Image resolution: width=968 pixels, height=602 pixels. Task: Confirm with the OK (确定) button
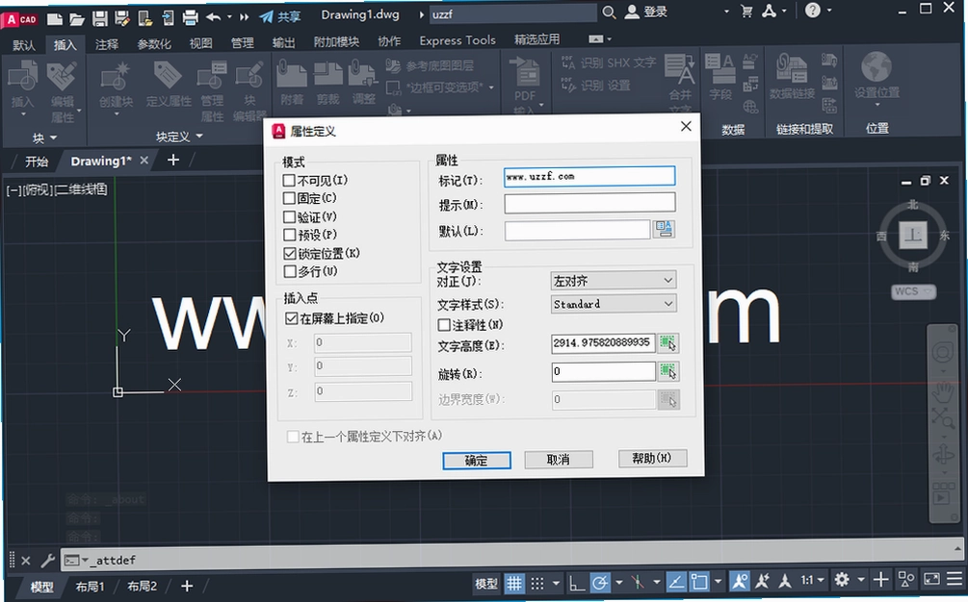point(477,461)
